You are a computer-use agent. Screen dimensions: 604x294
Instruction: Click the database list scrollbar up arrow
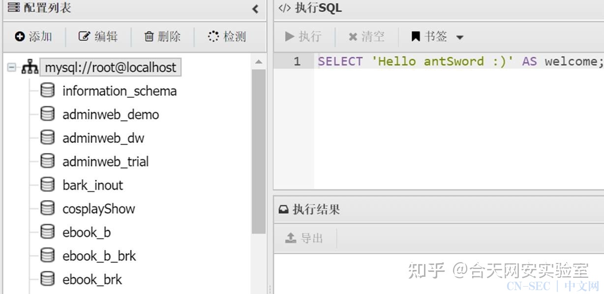point(259,62)
